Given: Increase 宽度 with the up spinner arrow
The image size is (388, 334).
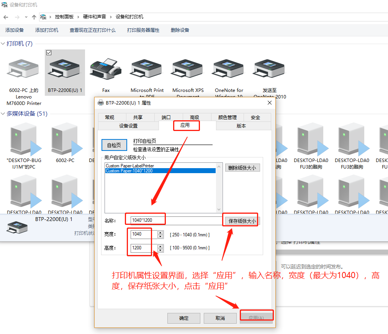Looking at the screenshot, I should coord(160,232).
